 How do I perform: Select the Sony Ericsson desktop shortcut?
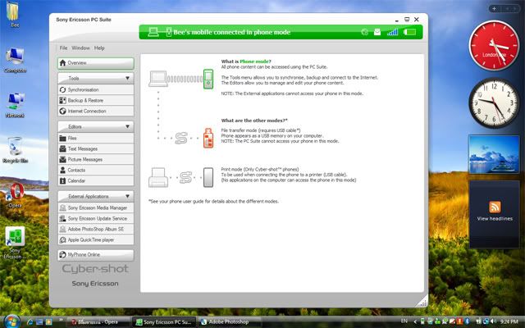pos(14,243)
